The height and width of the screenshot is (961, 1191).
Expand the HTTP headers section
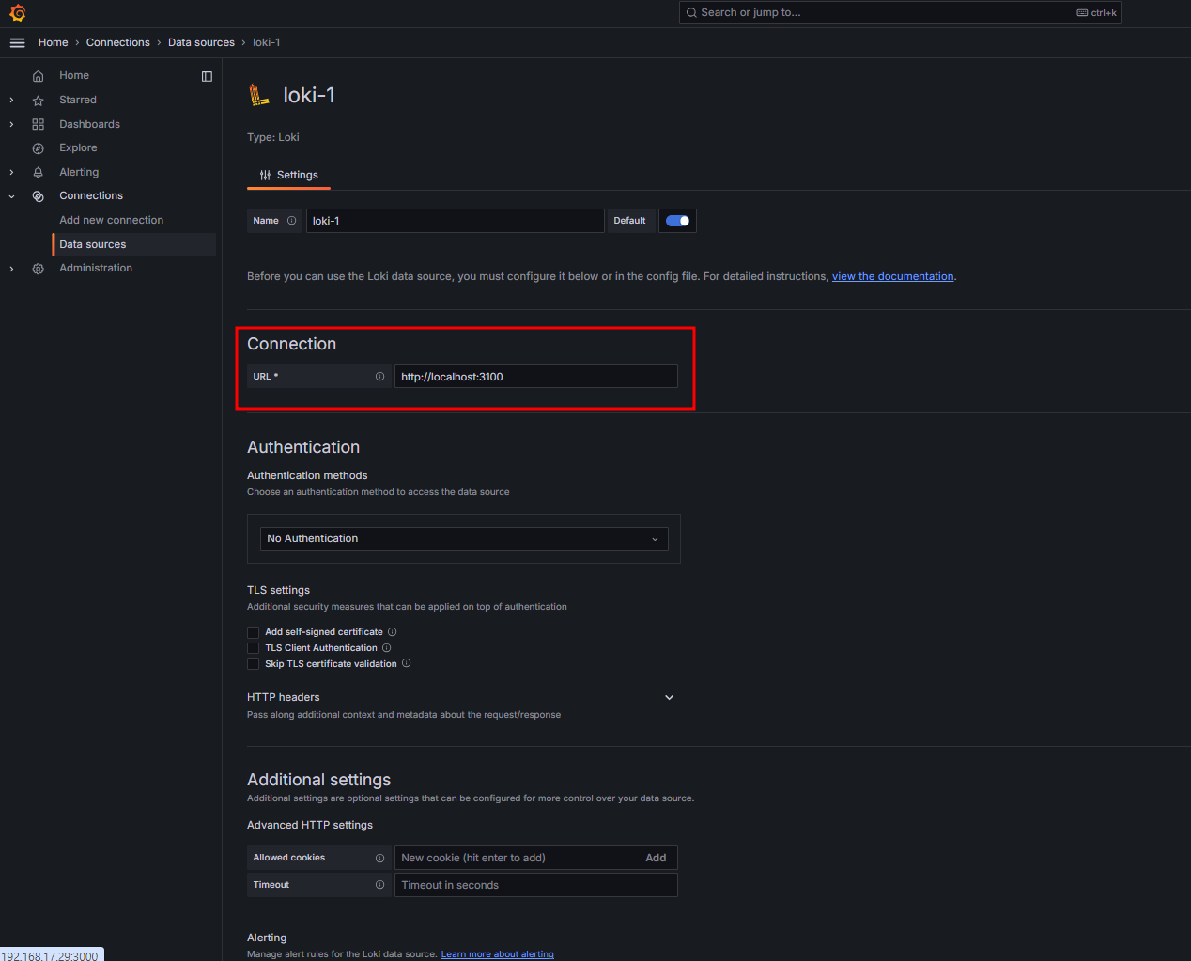(x=669, y=698)
